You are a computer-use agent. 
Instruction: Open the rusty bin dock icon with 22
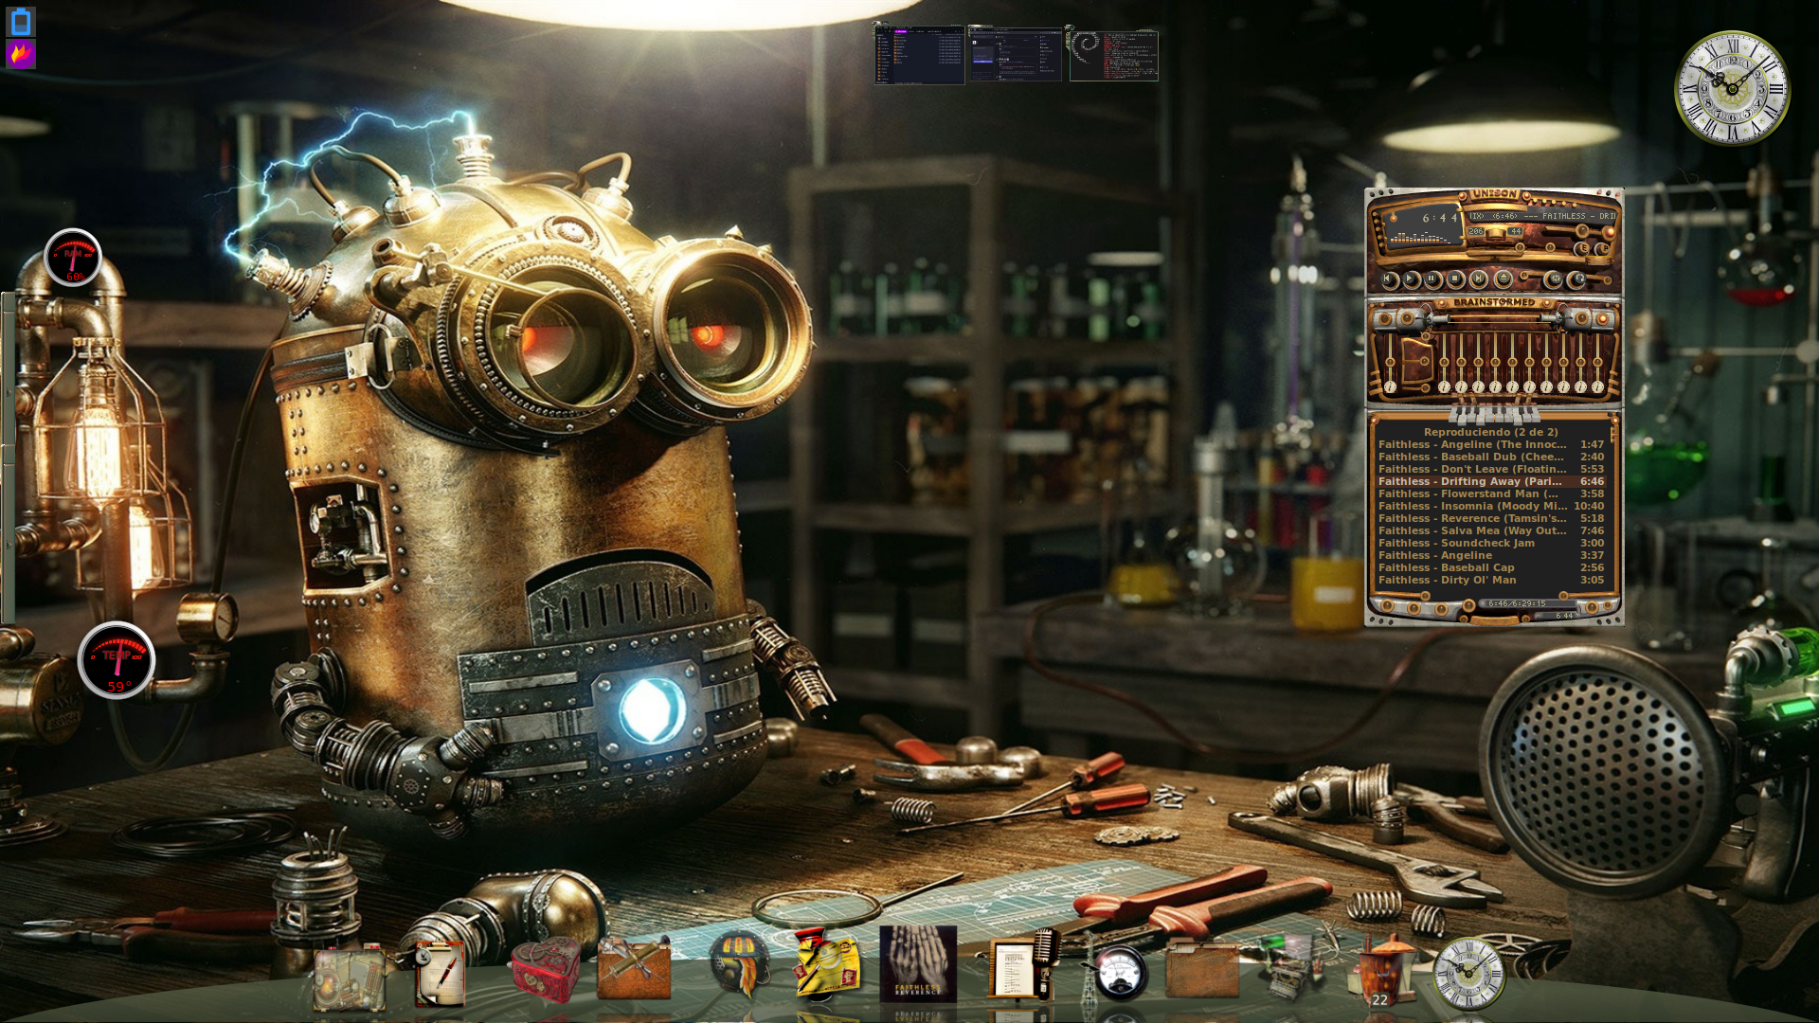tap(1380, 972)
